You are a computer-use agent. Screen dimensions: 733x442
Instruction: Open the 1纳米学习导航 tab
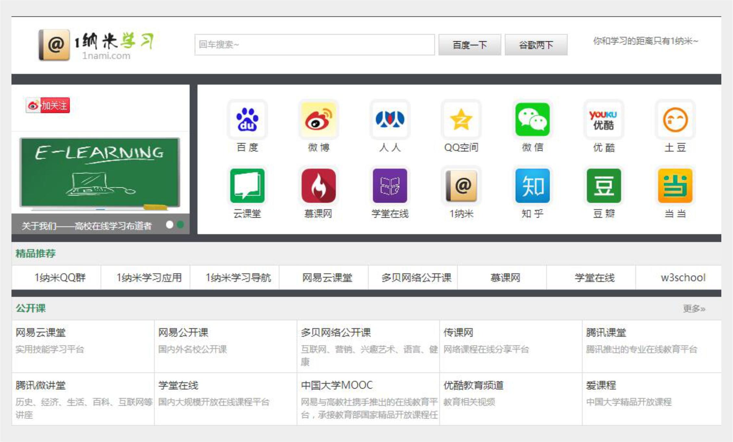239,278
